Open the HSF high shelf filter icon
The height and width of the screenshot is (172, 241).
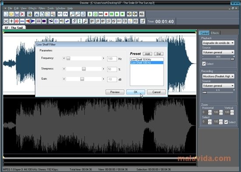114,21
